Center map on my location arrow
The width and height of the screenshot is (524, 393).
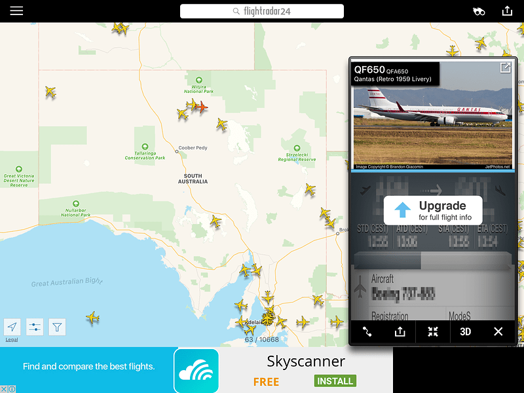point(12,327)
